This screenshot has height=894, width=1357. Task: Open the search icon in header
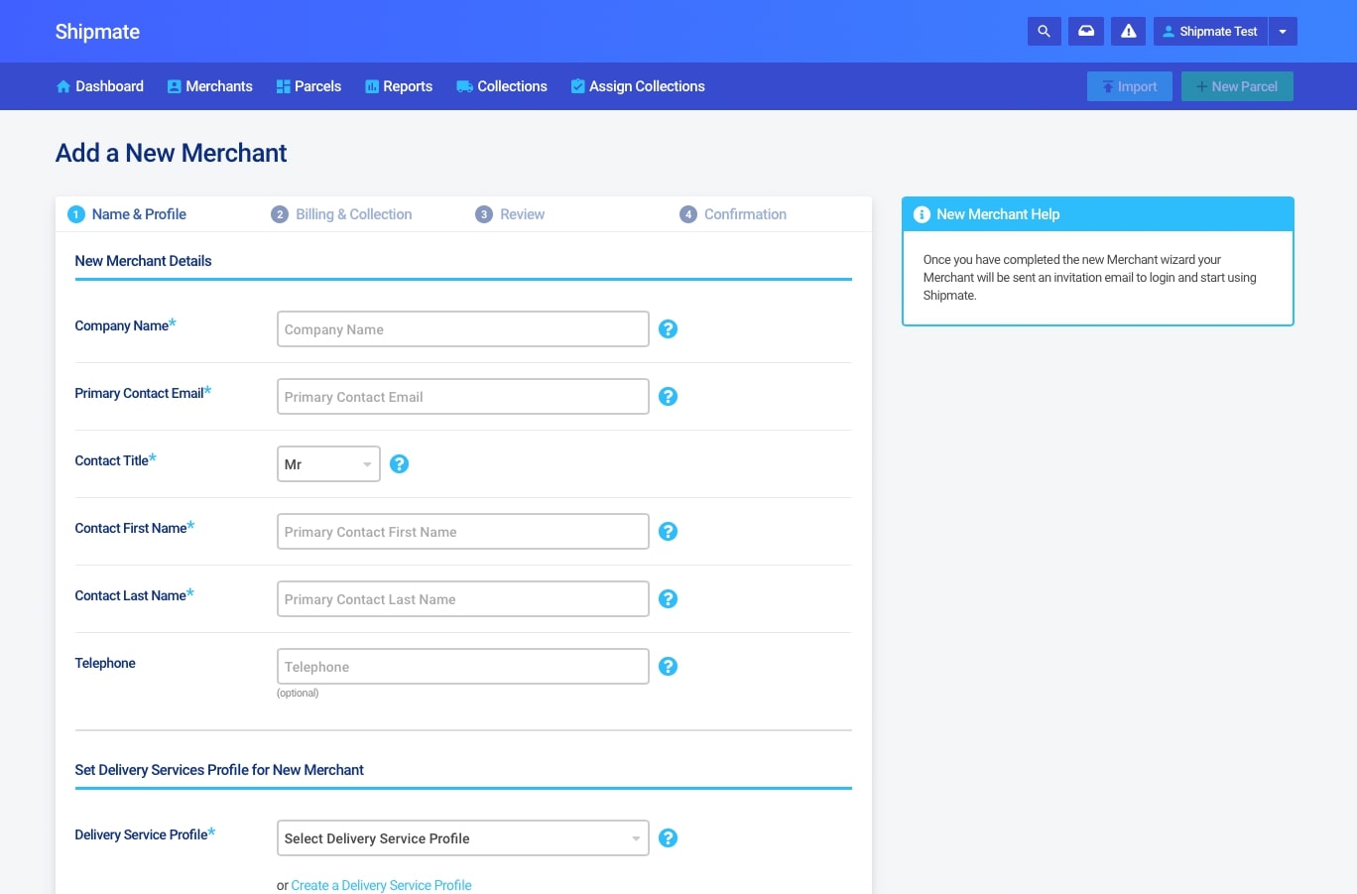(x=1044, y=32)
